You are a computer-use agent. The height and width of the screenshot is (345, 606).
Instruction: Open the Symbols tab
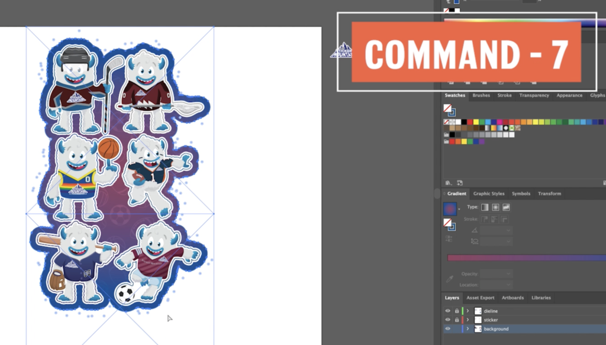click(521, 194)
